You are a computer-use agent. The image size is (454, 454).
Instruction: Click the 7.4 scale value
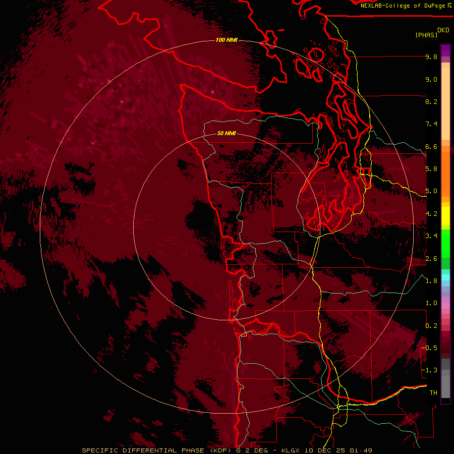(431, 124)
